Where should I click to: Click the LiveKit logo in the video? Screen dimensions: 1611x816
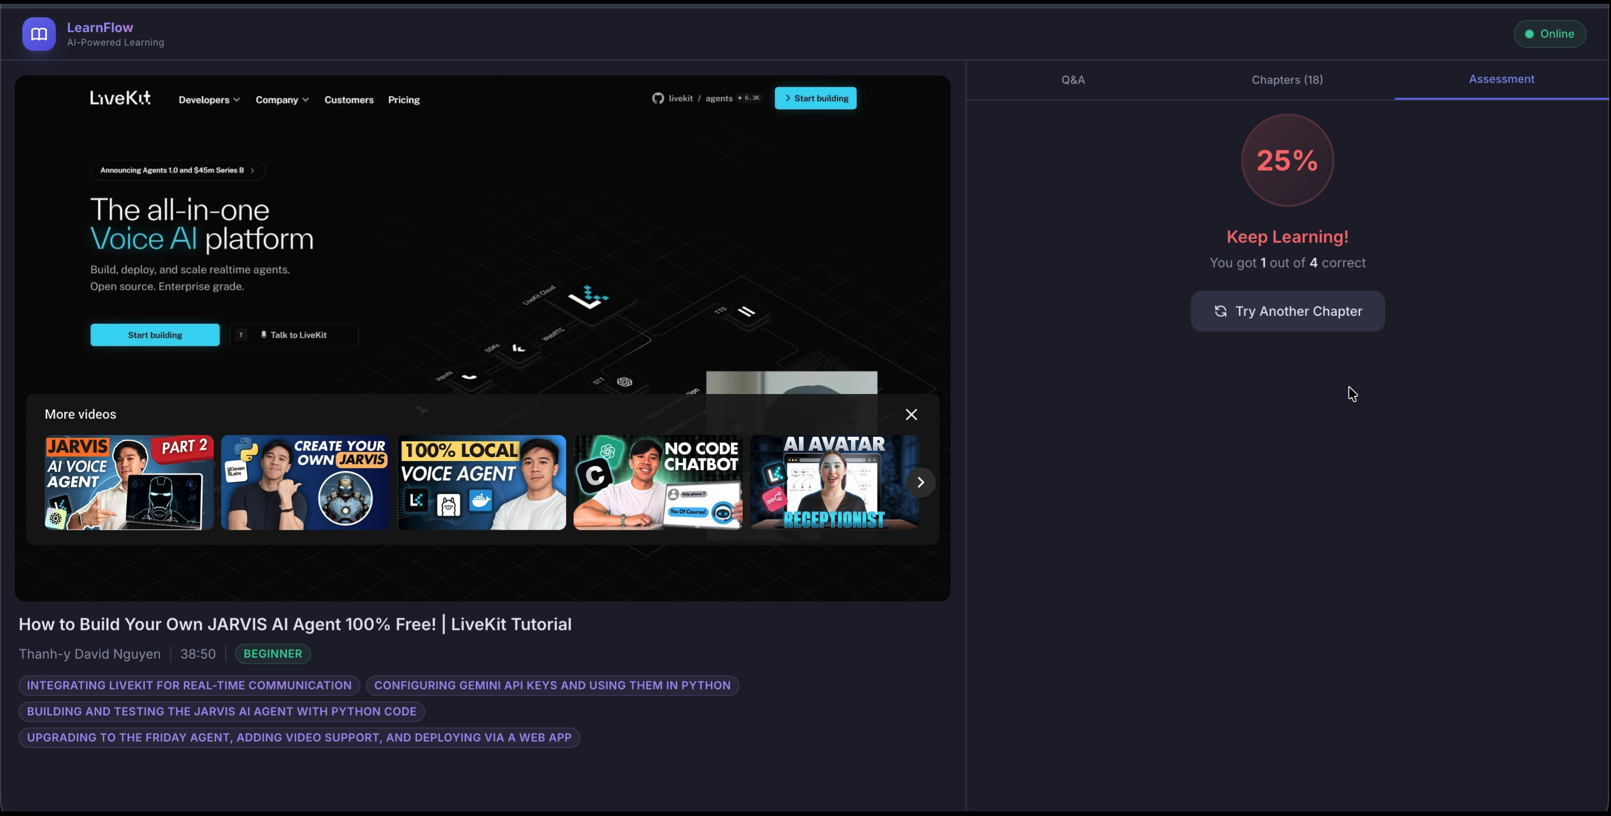tap(120, 98)
